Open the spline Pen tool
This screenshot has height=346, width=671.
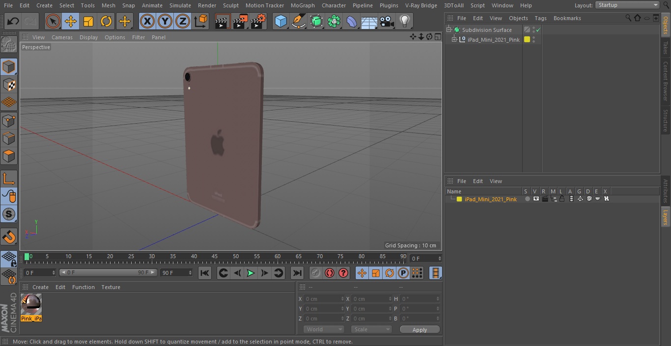pos(298,21)
